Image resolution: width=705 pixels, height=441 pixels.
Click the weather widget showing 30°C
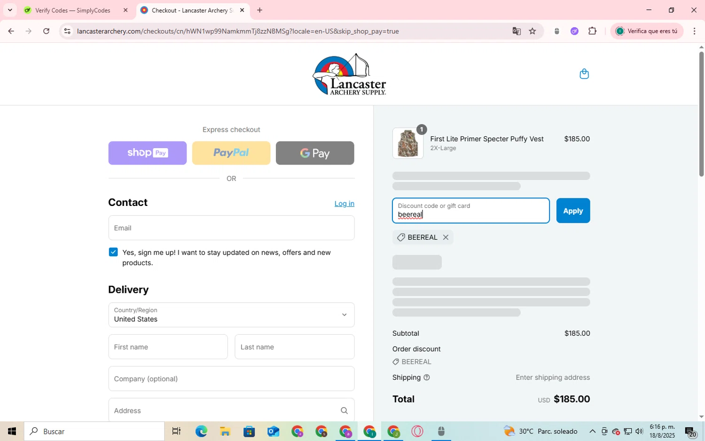click(540, 431)
